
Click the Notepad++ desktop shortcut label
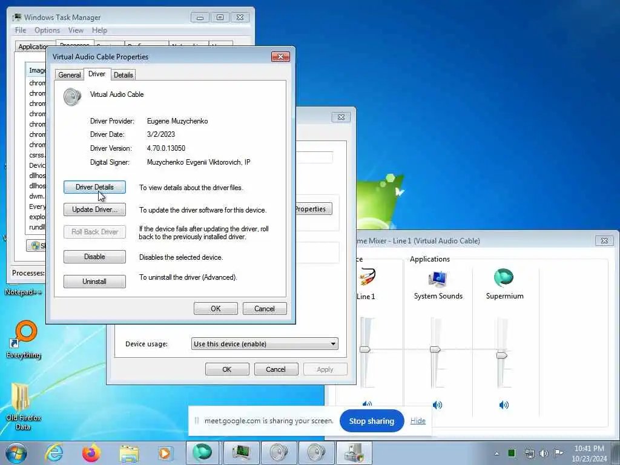click(23, 292)
